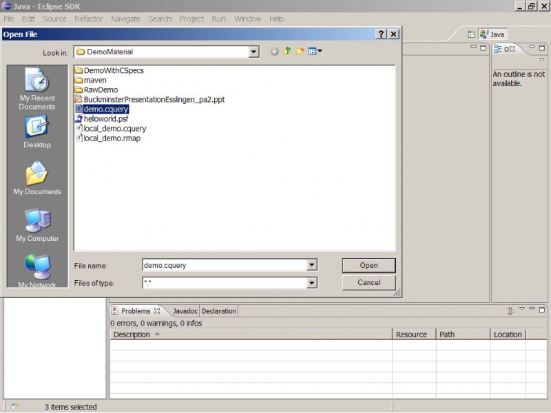Maximize the Problems view panel
Viewport: 551px width, 413px height.
coord(542,310)
